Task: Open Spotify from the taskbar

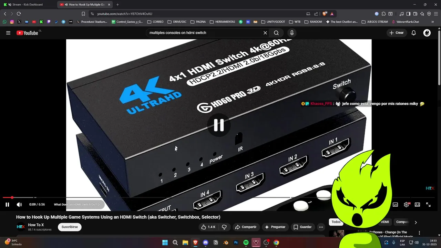Action: coord(246,242)
